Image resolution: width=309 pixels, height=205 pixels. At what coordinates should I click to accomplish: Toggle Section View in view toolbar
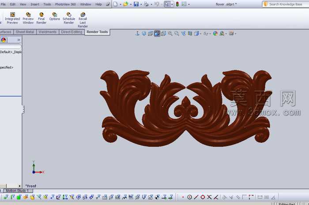coord(190,34)
